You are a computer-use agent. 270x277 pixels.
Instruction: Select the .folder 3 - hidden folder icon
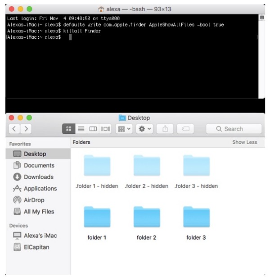coord(196,165)
